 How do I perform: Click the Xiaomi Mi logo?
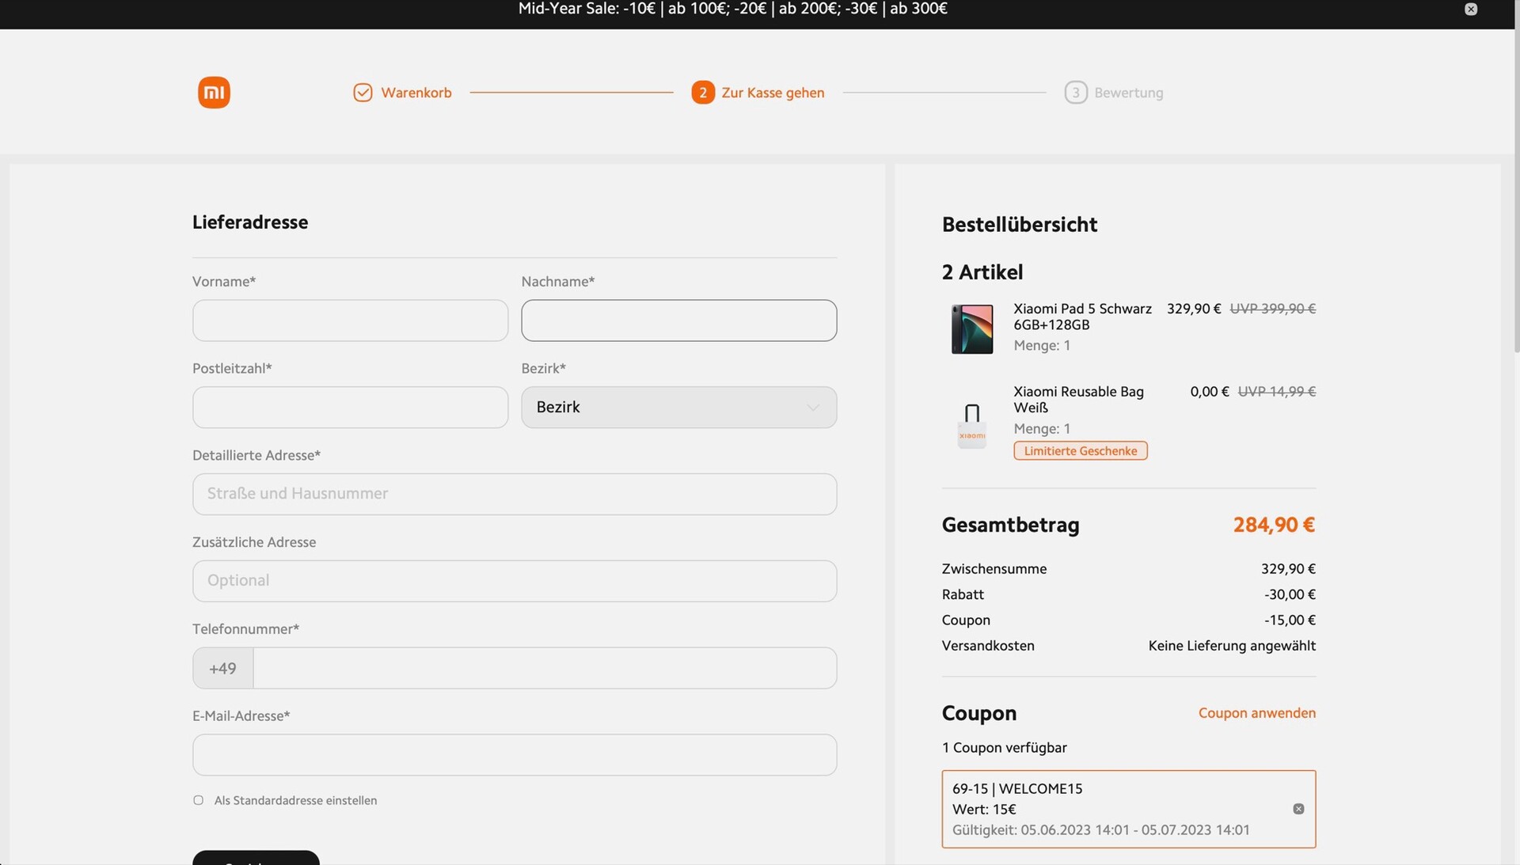(x=214, y=93)
